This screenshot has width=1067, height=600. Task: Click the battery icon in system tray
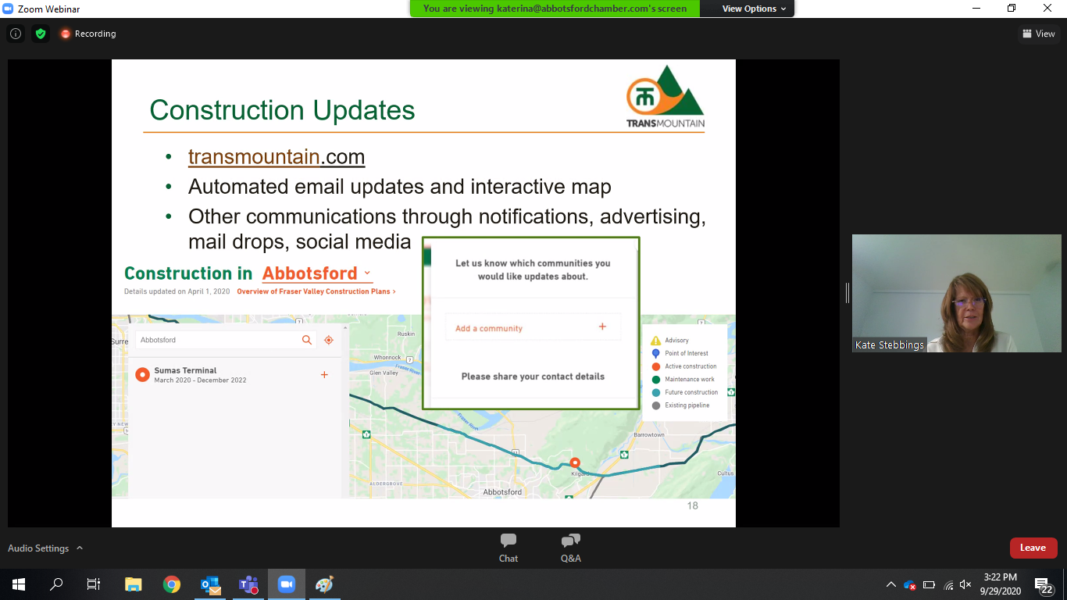(x=929, y=584)
